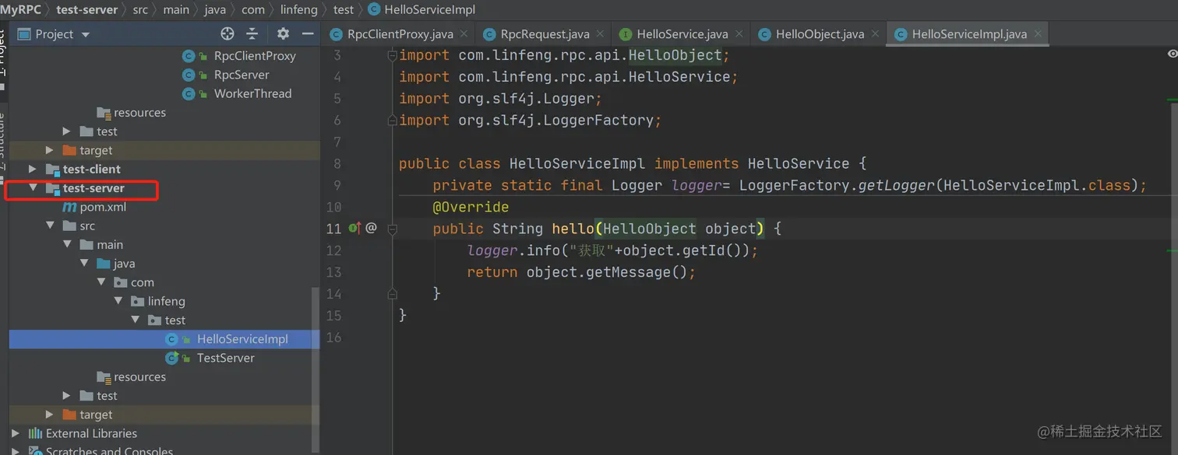Hide the Project panel with minus icon
Image resolution: width=1178 pixels, height=455 pixels.
[x=308, y=33]
